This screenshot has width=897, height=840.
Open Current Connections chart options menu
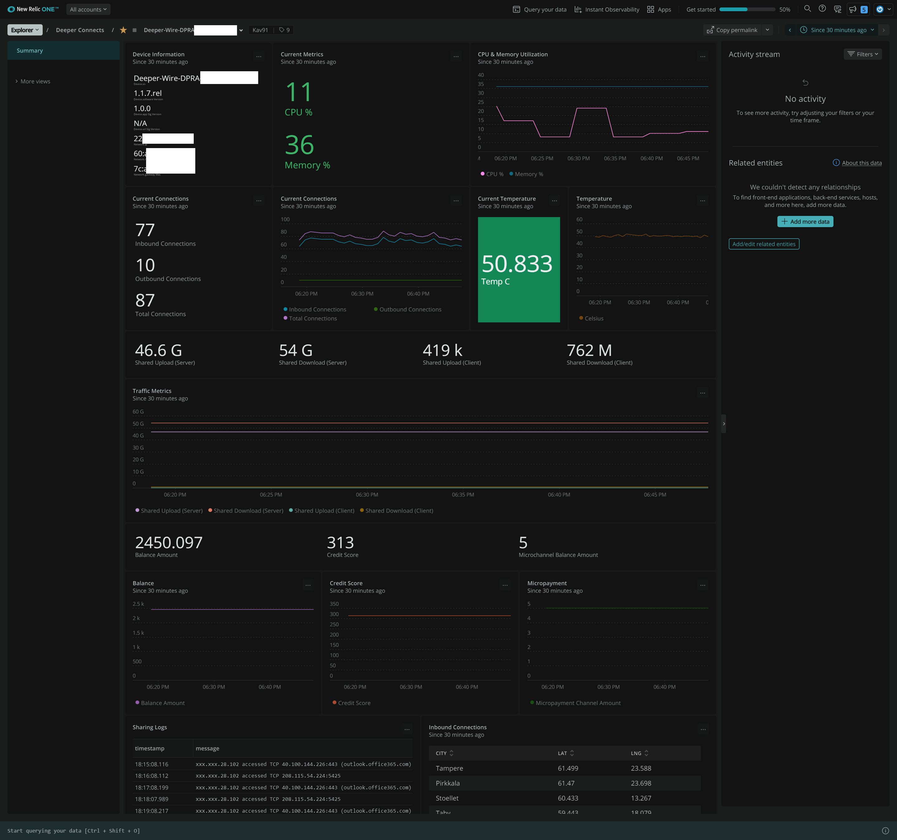456,201
